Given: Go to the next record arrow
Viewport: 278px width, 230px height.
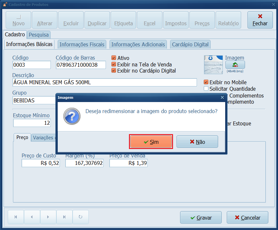Looking at the screenshot, I should click(x=48, y=217).
